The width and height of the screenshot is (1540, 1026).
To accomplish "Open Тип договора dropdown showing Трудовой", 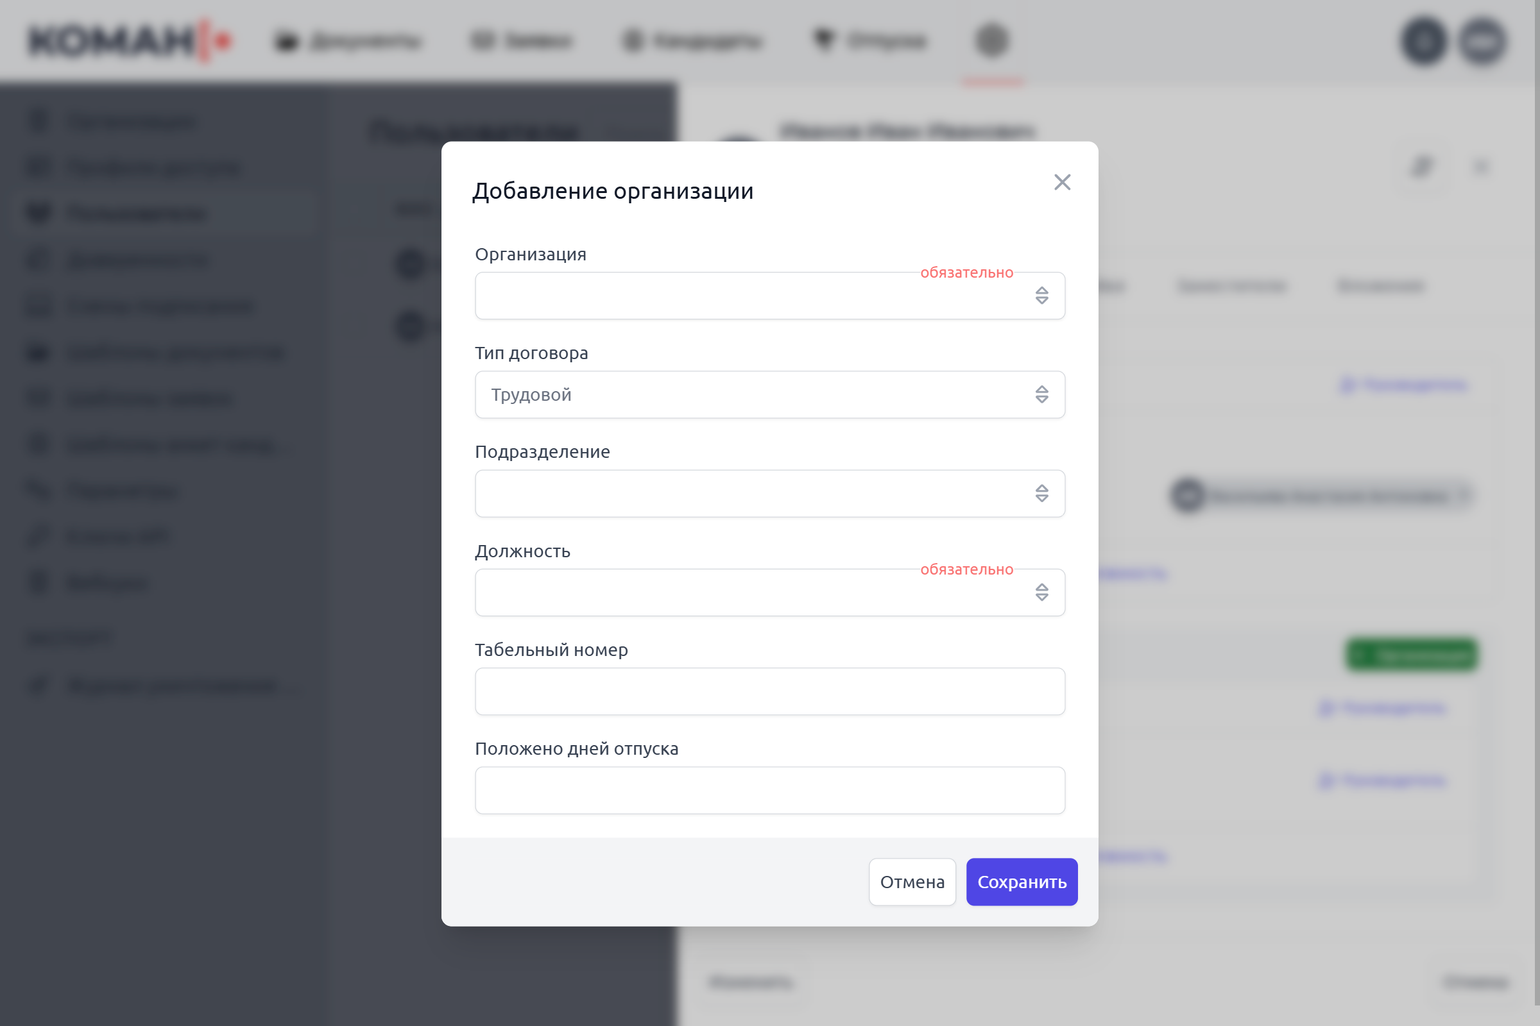I will point(753,394).
